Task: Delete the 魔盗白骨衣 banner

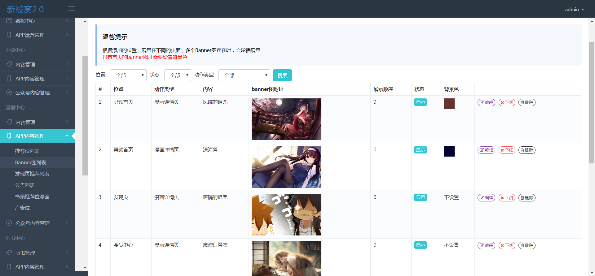Action: pos(527,245)
